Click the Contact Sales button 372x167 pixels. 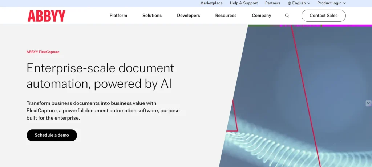[324, 16]
